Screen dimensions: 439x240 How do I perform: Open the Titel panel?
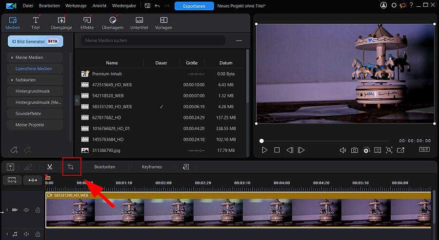(x=36, y=23)
